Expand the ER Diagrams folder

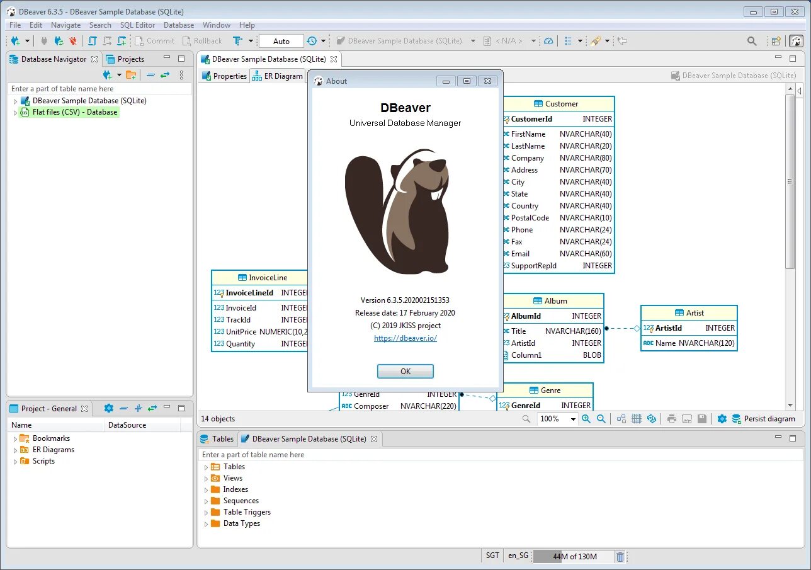tap(15, 450)
